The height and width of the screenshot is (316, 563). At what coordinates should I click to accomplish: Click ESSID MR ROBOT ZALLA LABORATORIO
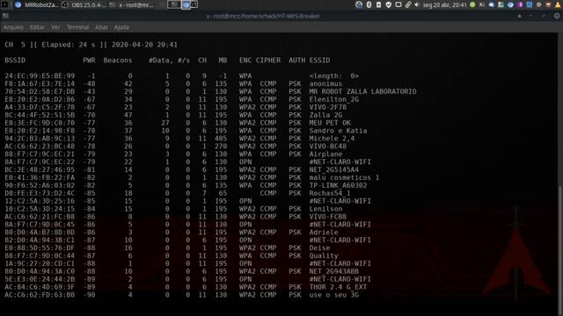click(x=363, y=91)
